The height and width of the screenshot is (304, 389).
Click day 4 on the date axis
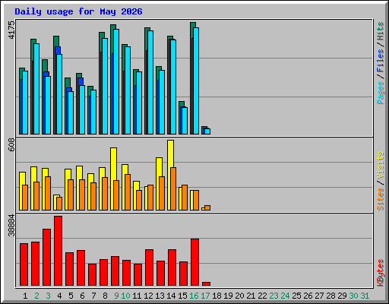pos(59,296)
